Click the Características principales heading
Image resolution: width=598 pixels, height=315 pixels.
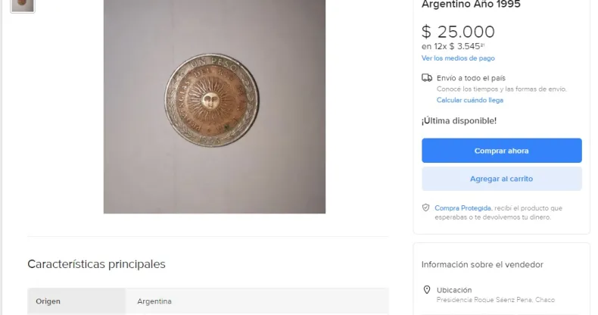point(96,264)
